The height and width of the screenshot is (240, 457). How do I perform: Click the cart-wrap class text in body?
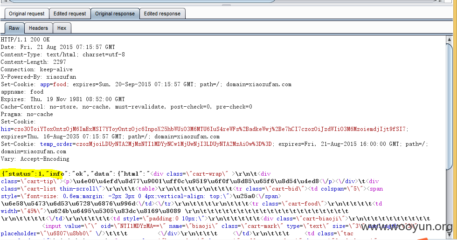pos(207,173)
